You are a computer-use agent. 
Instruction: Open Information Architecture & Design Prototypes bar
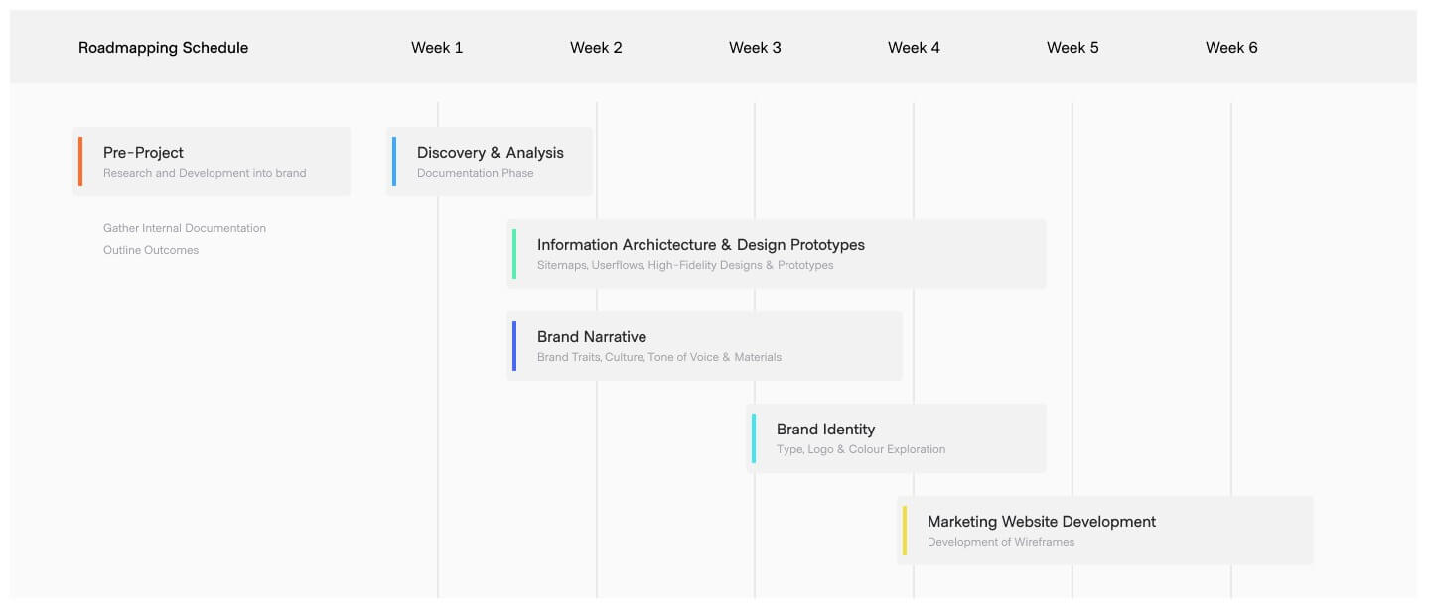click(x=777, y=254)
